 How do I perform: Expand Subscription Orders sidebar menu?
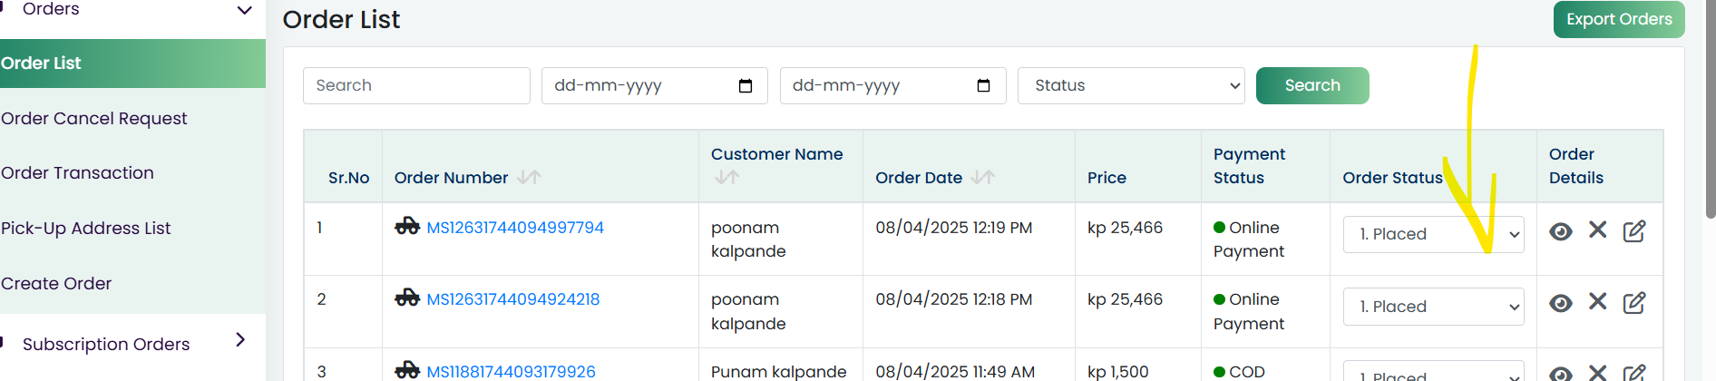pyautogui.click(x=240, y=339)
